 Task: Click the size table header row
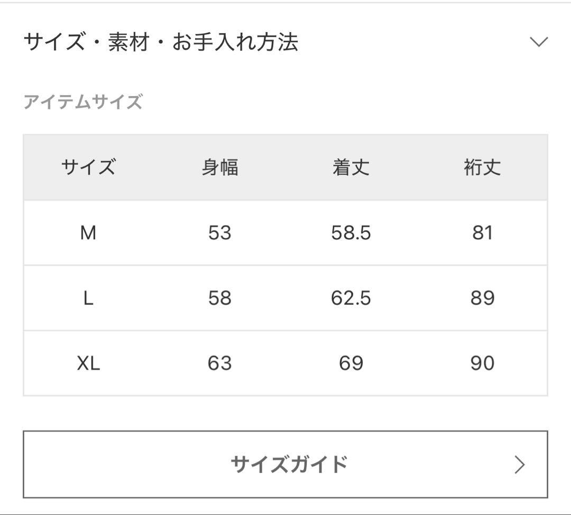pos(285,167)
